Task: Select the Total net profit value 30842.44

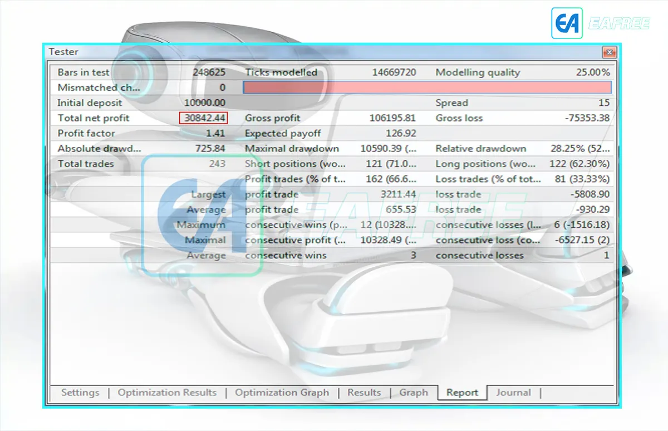Action: point(204,118)
